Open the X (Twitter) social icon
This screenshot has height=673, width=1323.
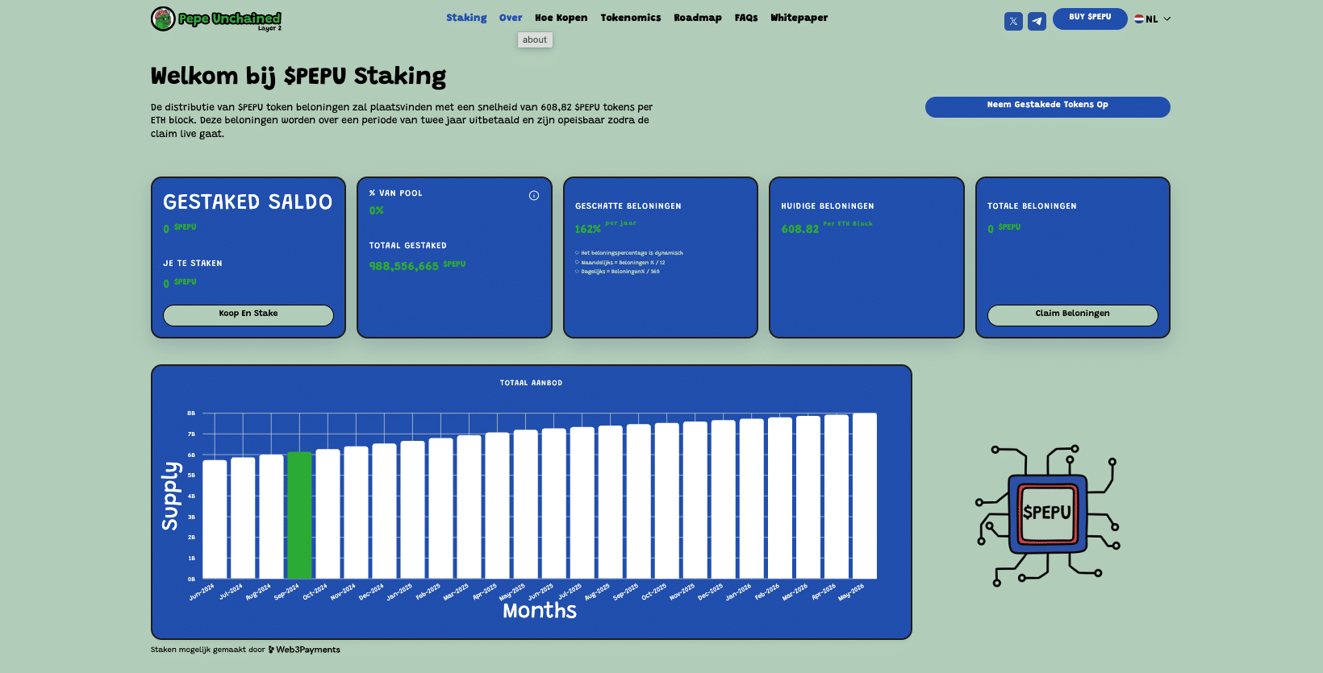(x=1013, y=21)
